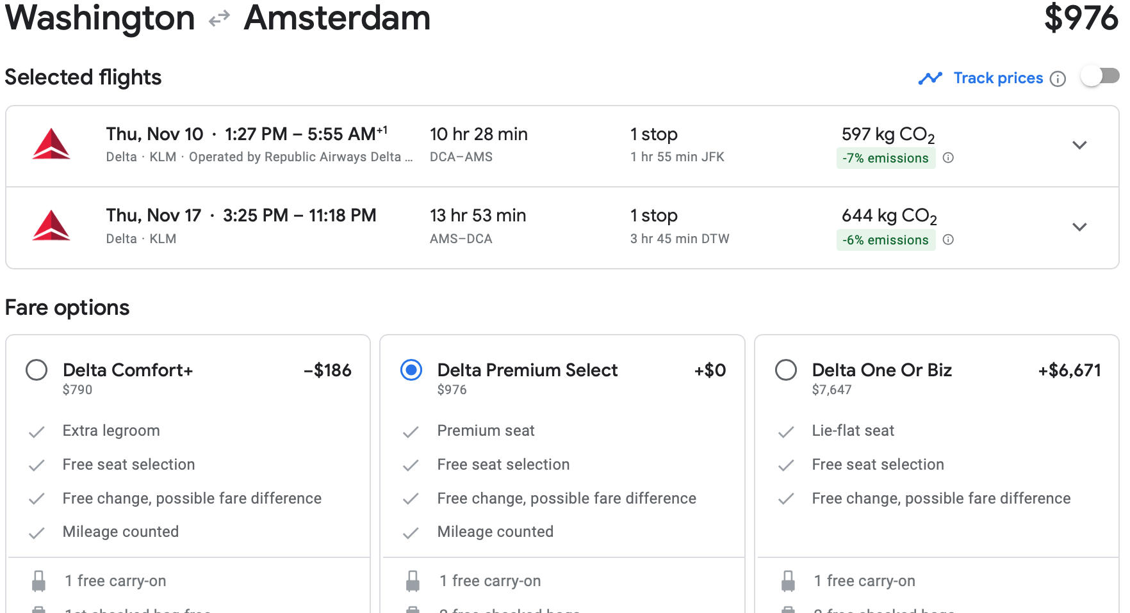The height and width of the screenshot is (613, 1130).
Task: Toggle the Track prices switch
Action: coord(1099,76)
